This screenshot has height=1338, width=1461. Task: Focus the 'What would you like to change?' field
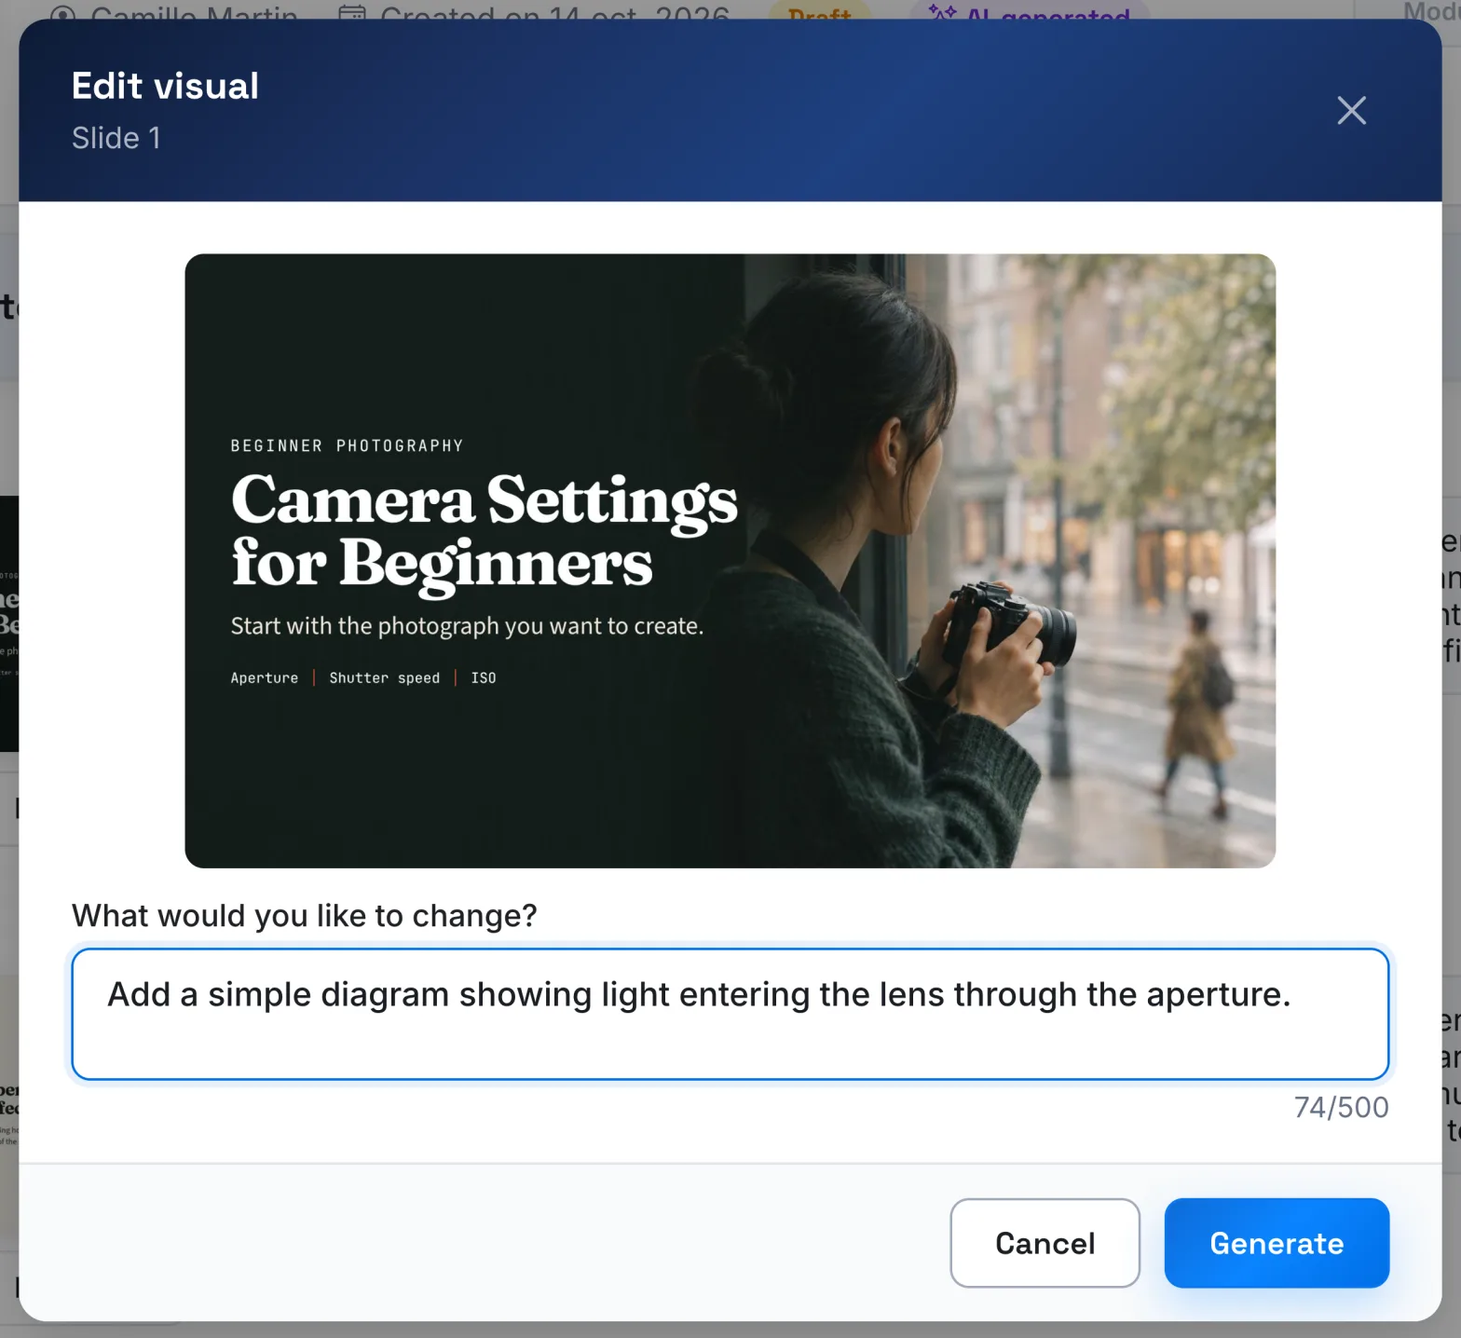pos(730,1014)
